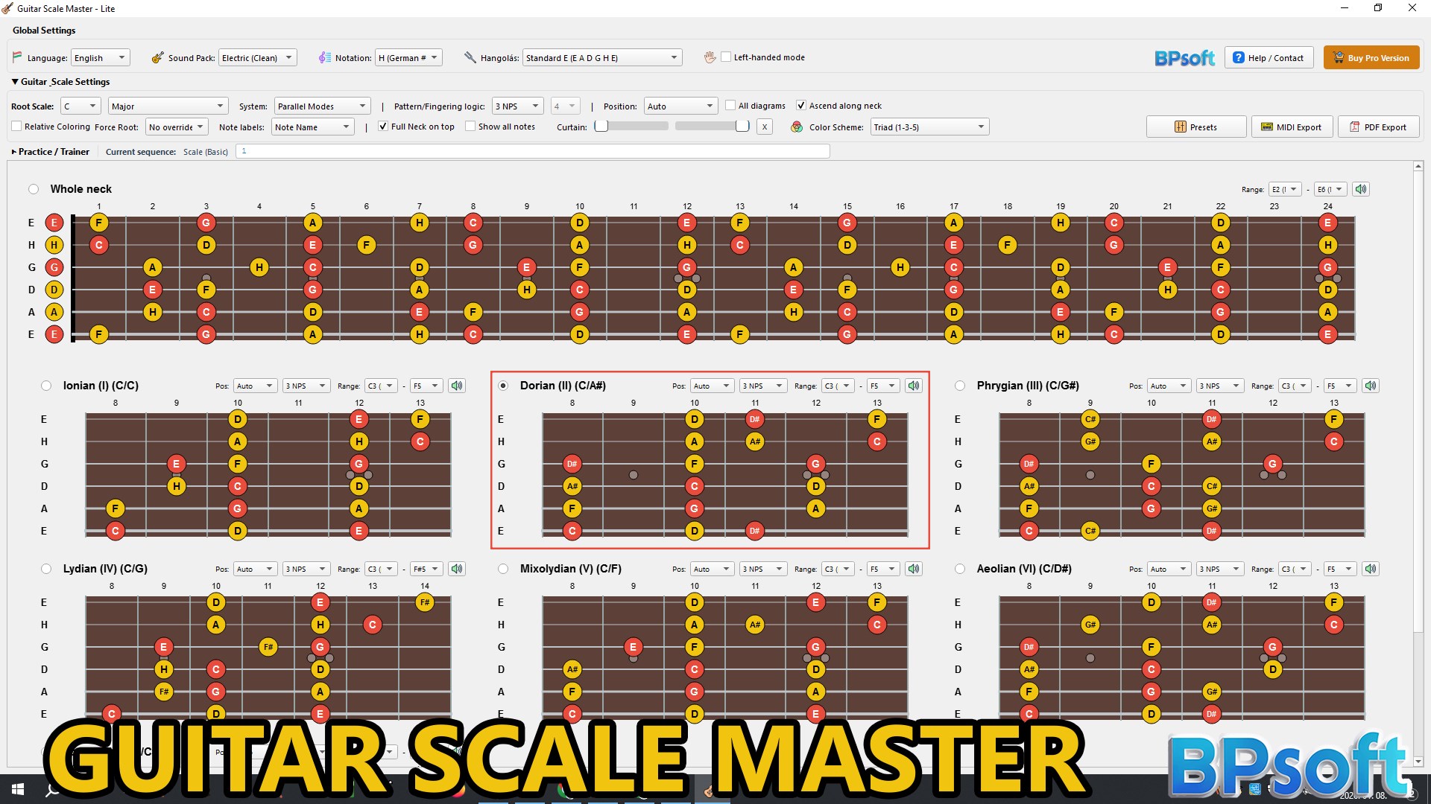1431x804 pixels.
Task: Play the Dorian (II) scale sound
Action: [x=914, y=386]
